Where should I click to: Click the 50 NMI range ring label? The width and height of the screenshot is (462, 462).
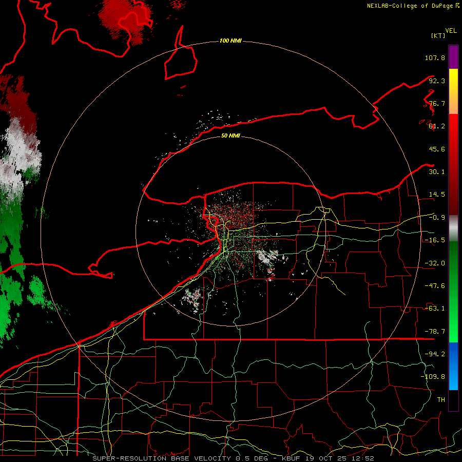click(230, 136)
